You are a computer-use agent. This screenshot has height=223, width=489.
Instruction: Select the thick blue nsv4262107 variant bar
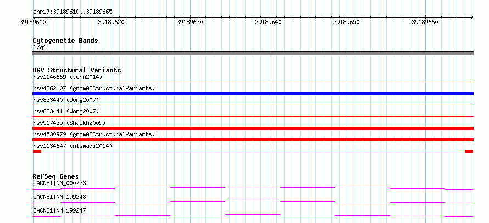coord(253,94)
